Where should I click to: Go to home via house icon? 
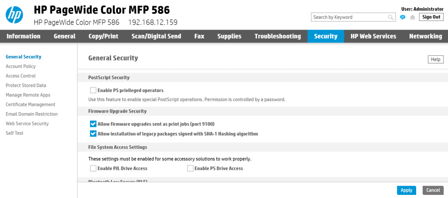click(x=412, y=17)
